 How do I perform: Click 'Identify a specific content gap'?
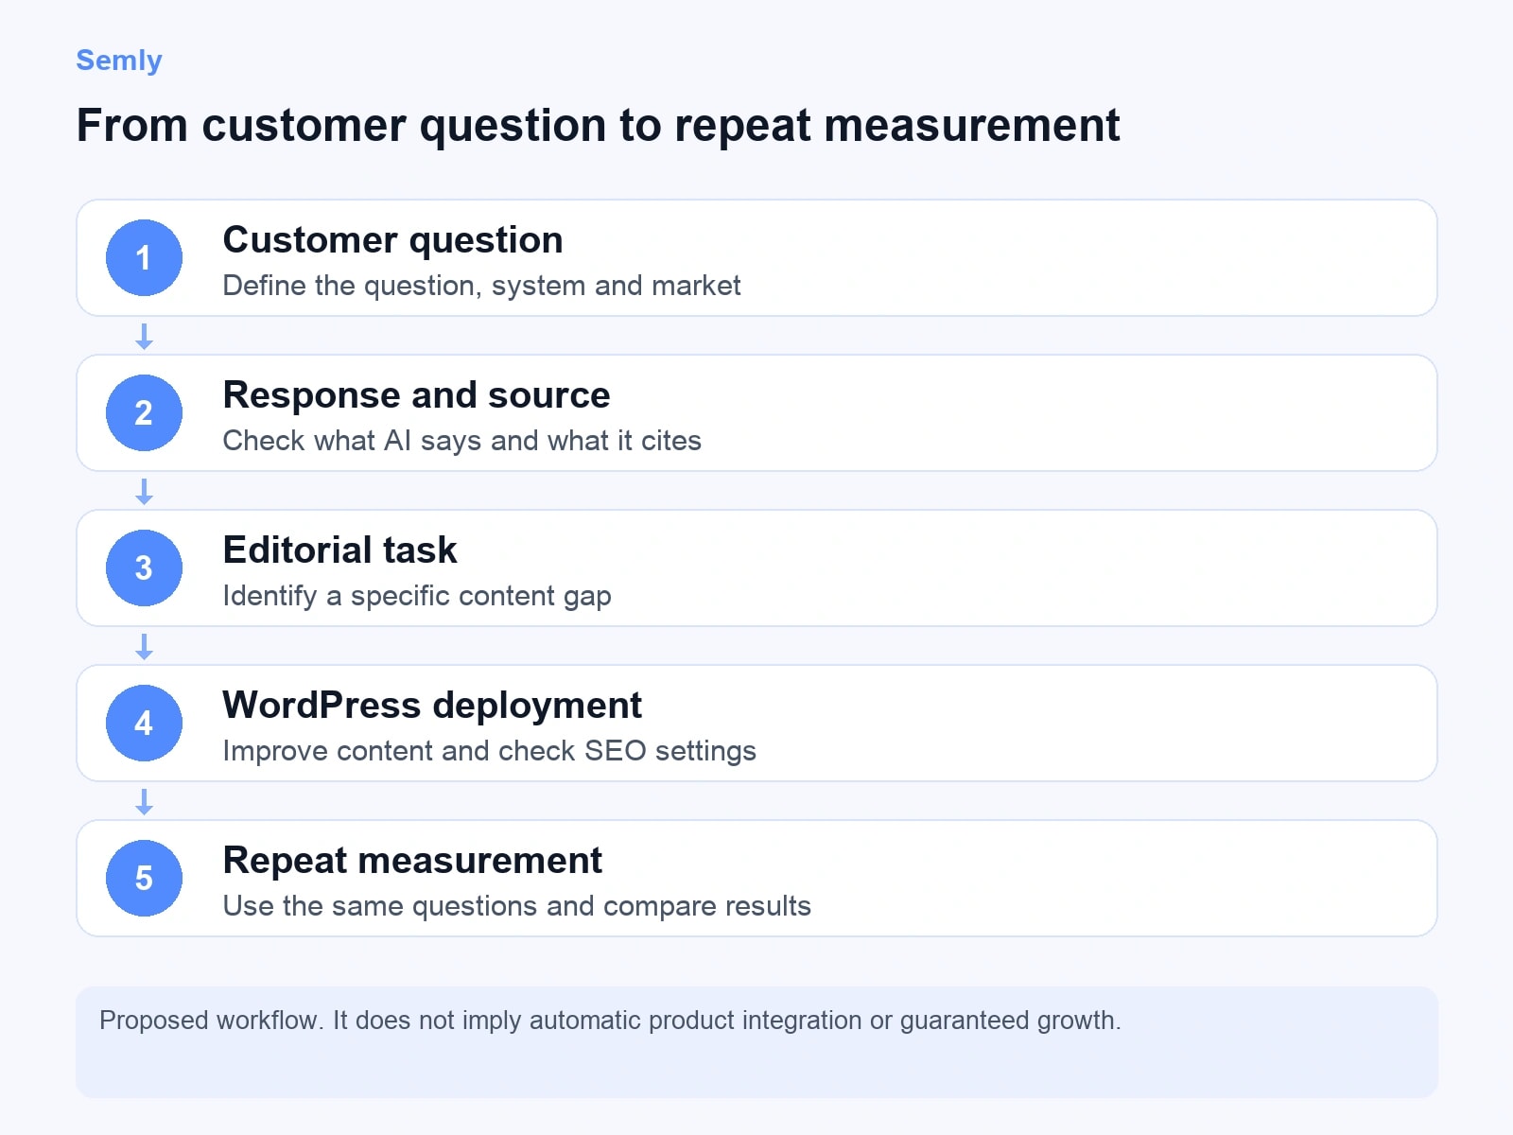(417, 596)
